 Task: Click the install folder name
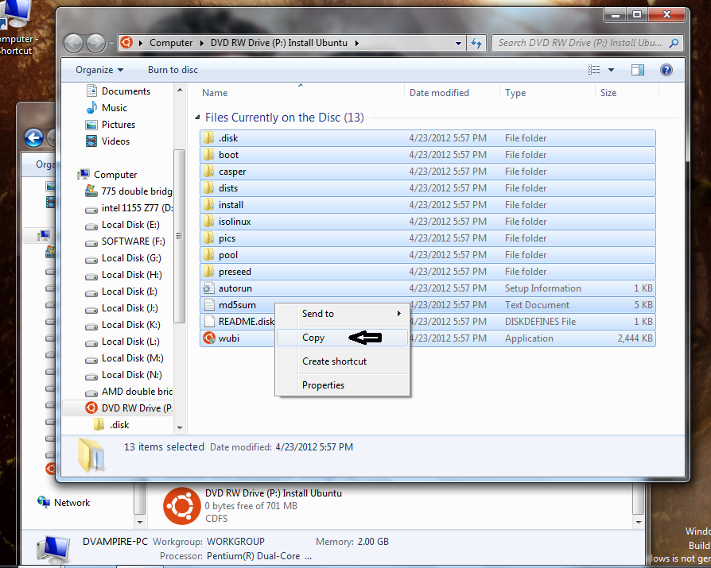click(x=231, y=205)
